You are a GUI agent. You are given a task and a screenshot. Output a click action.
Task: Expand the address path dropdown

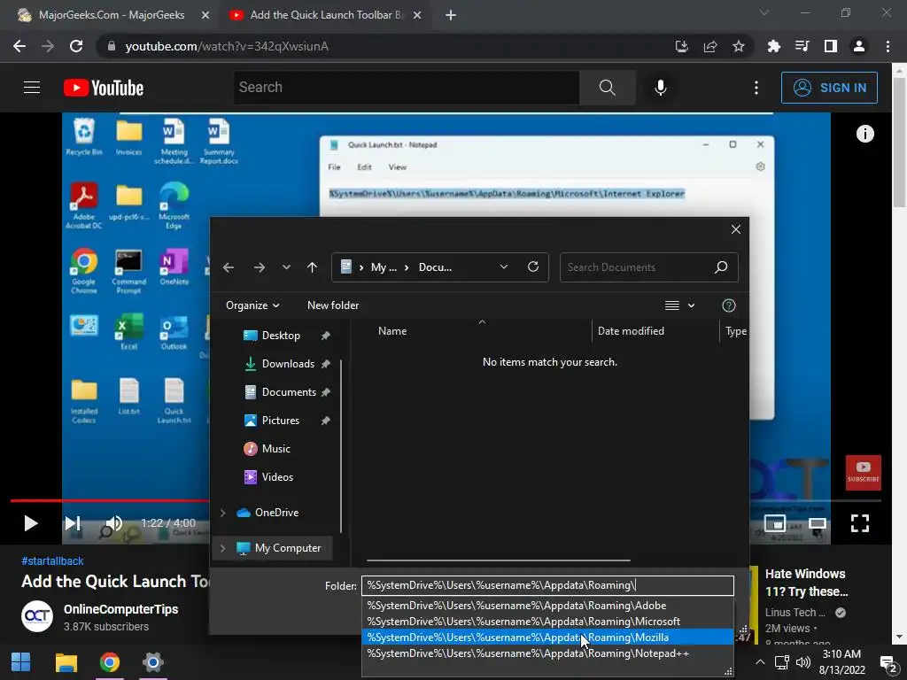tap(503, 267)
